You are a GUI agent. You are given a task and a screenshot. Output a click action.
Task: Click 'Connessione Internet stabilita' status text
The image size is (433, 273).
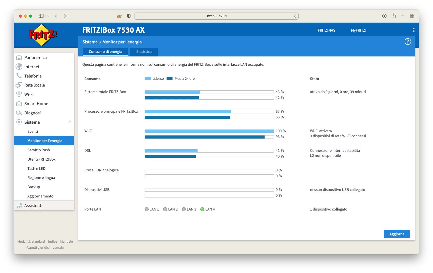(335, 151)
